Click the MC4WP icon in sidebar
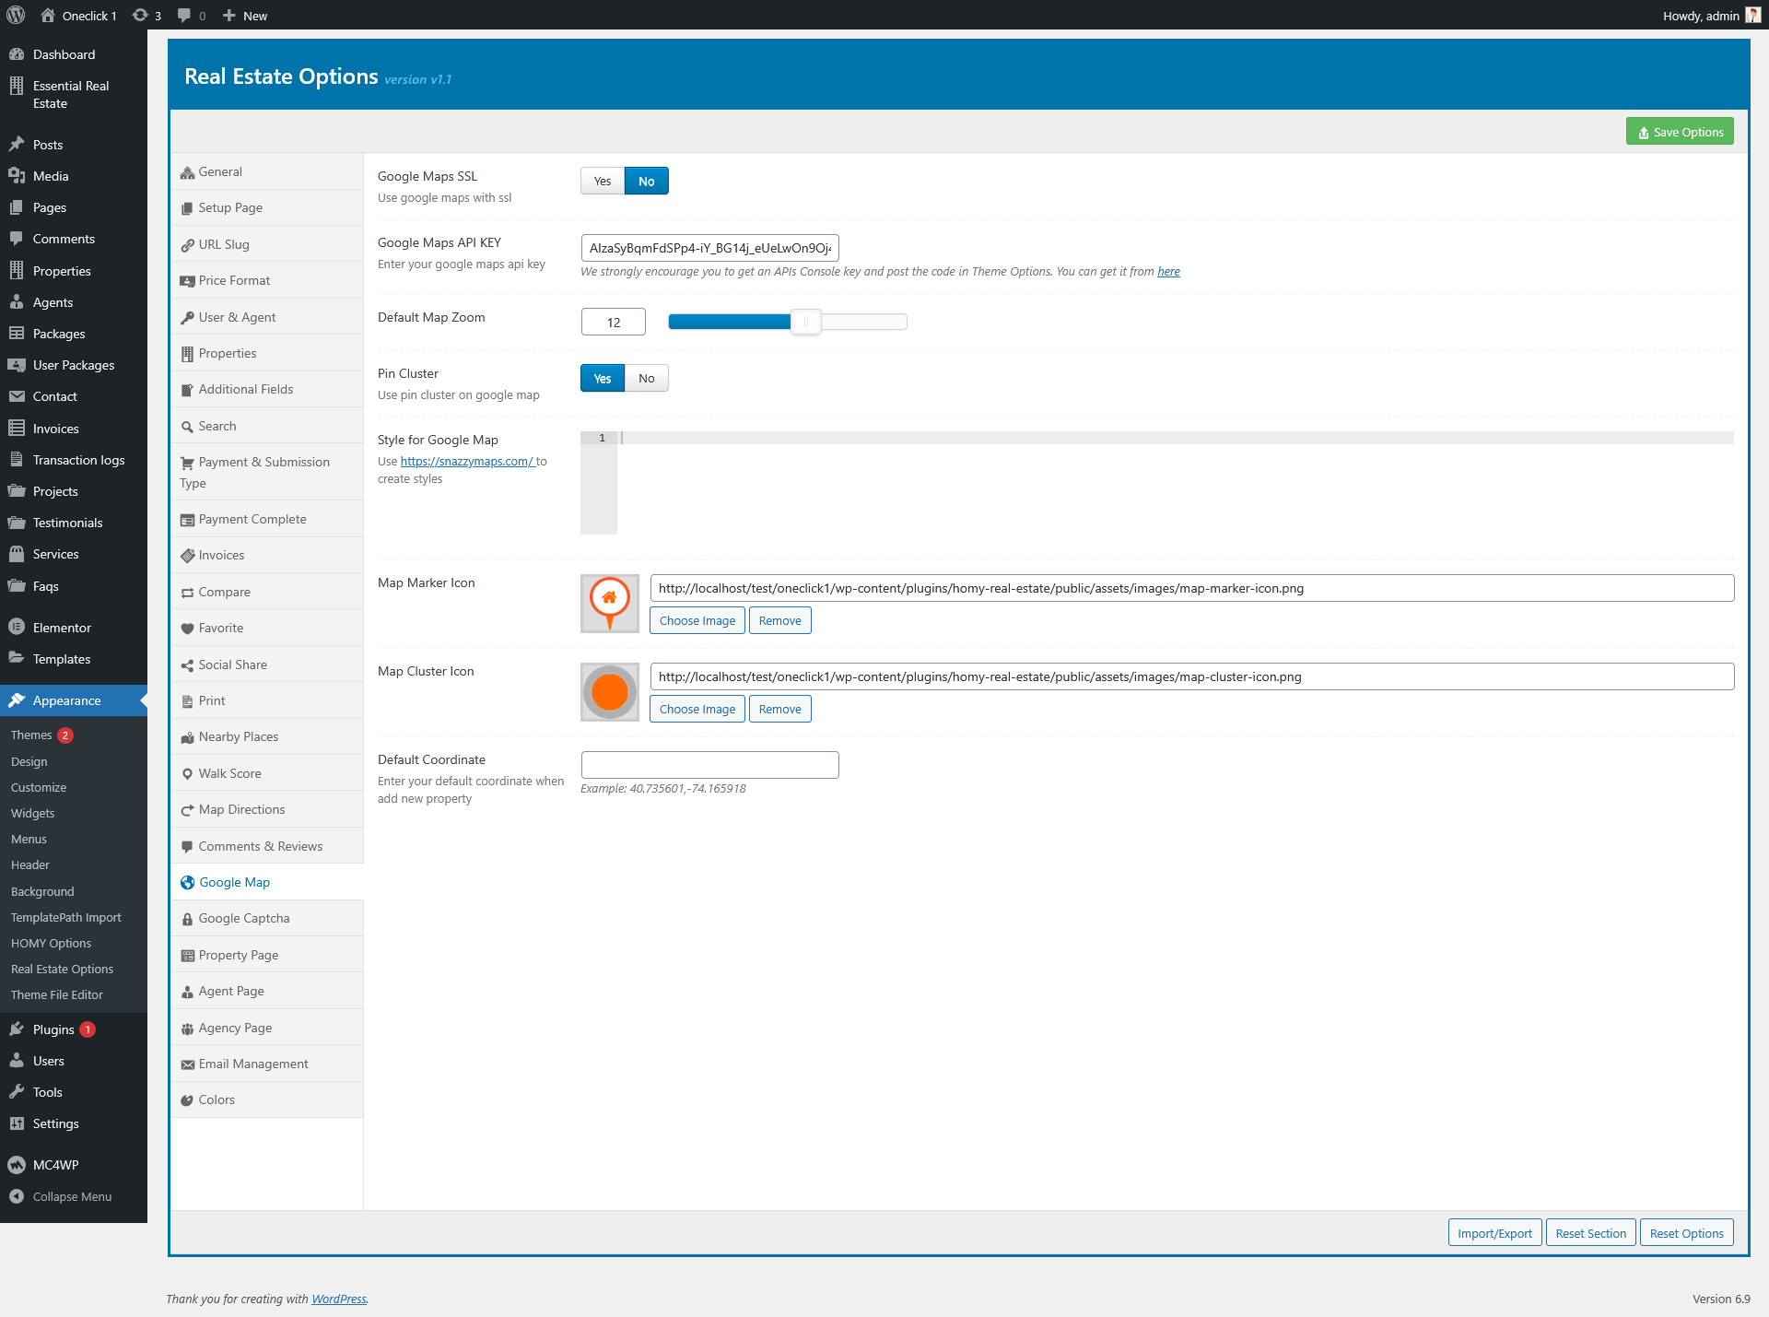 pos(17,1165)
